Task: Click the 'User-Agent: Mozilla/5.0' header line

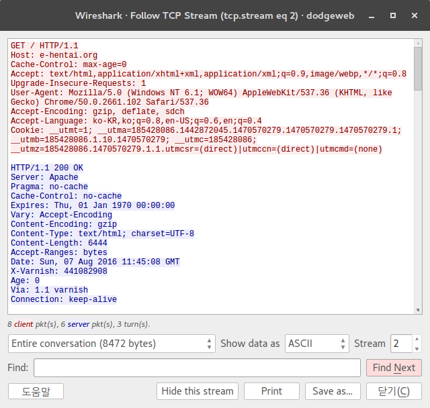Action: click(x=202, y=97)
